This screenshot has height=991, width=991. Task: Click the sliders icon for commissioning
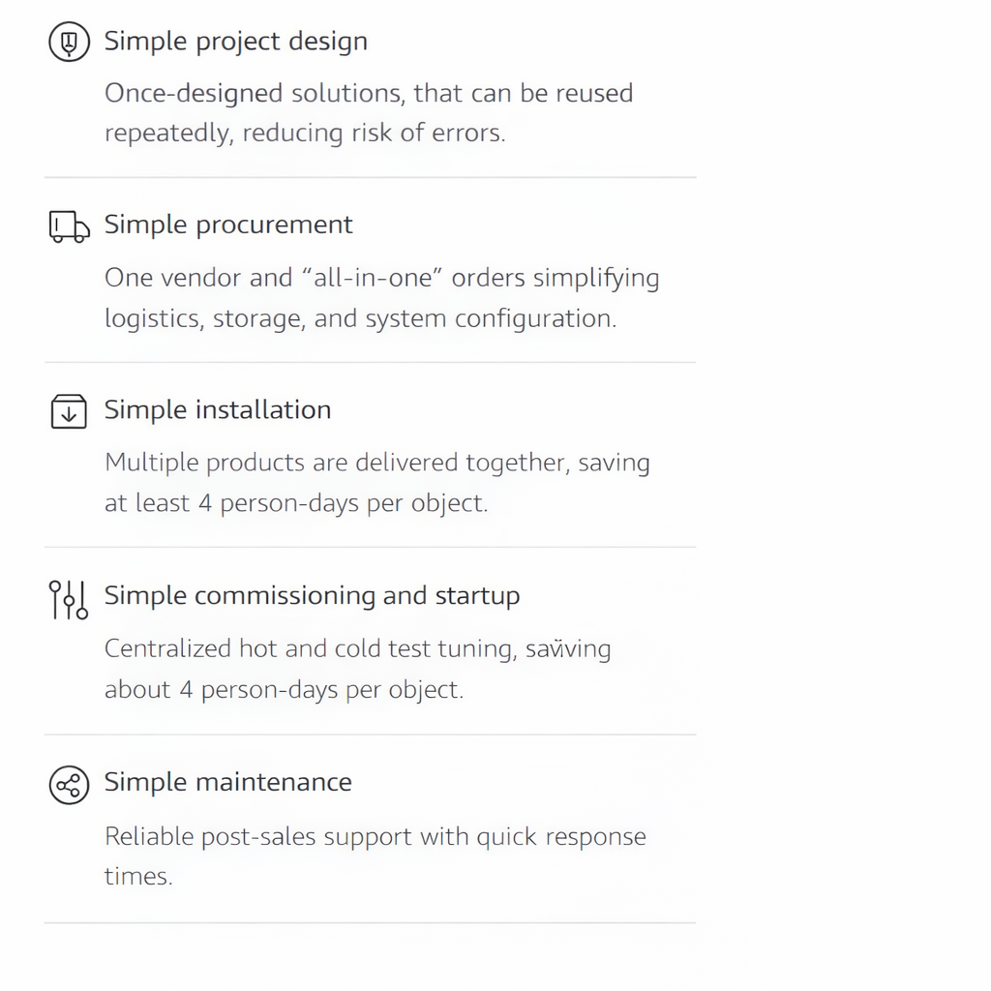point(69,599)
